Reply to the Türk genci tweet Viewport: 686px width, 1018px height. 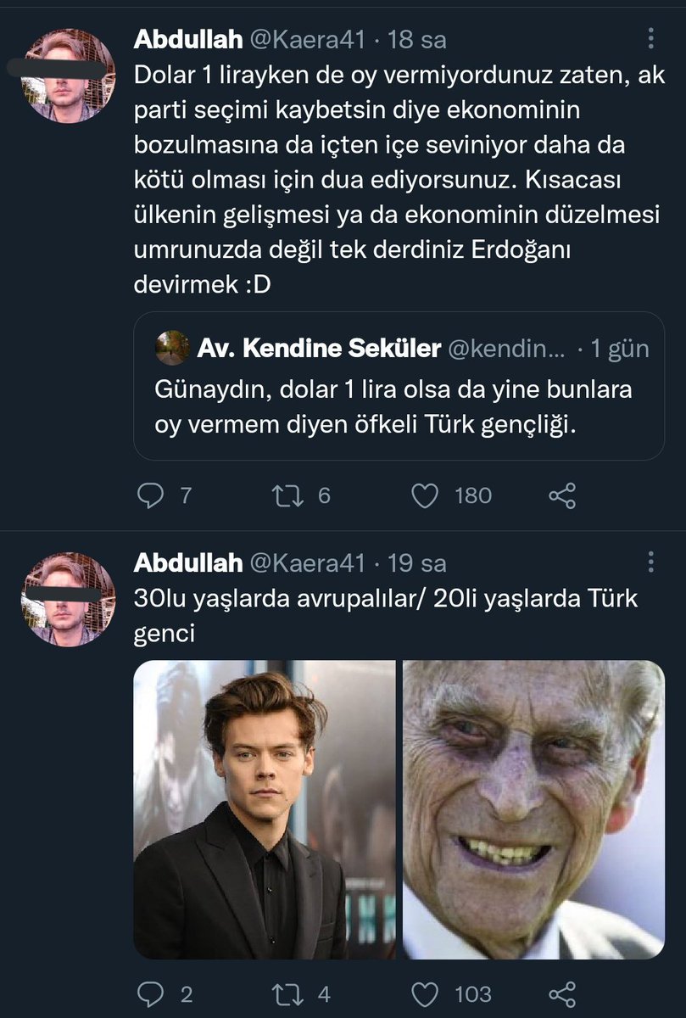pos(150,993)
